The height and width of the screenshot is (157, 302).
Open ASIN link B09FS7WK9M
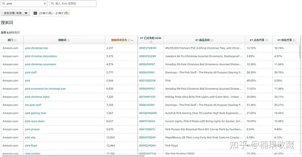[148, 48]
